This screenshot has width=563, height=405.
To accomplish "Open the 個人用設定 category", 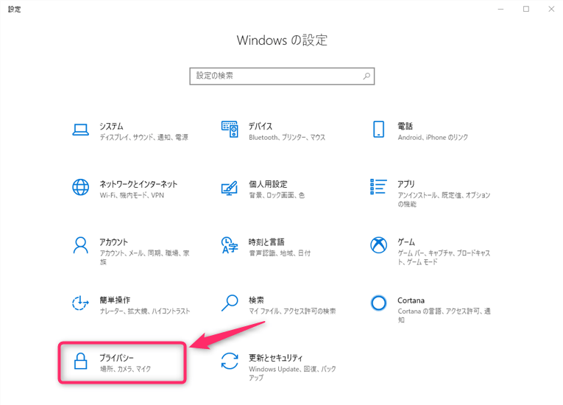I will 268,184.
